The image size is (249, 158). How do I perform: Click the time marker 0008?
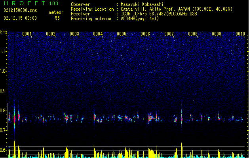193,34
